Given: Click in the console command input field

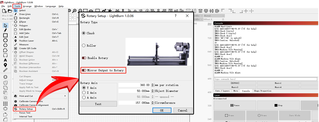Looking at the screenshot, I should (x=266, y=79).
